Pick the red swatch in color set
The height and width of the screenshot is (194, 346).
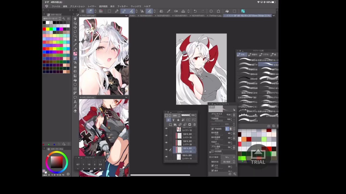[x=44, y=29]
